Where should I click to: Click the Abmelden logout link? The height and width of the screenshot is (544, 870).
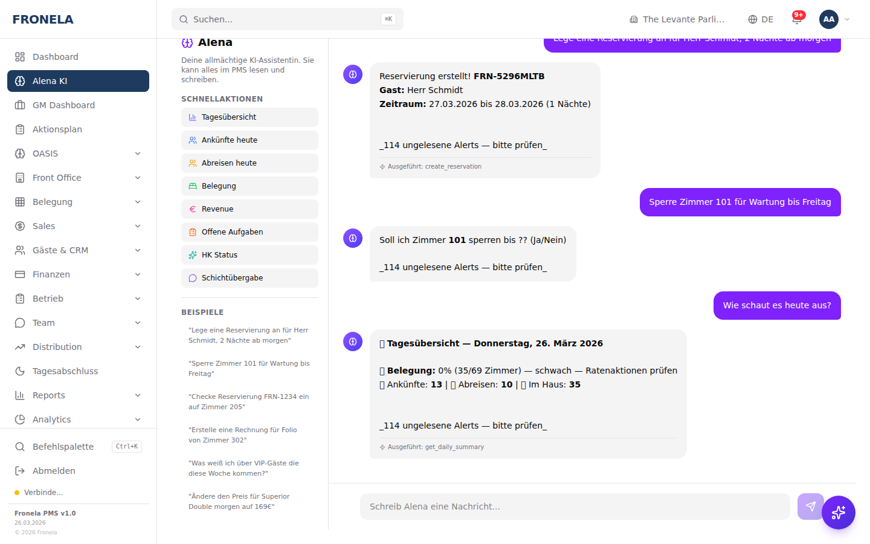[x=54, y=471]
